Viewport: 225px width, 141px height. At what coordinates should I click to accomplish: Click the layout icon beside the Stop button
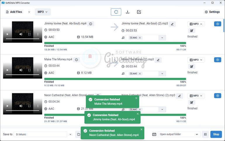click(x=205, y=134)
